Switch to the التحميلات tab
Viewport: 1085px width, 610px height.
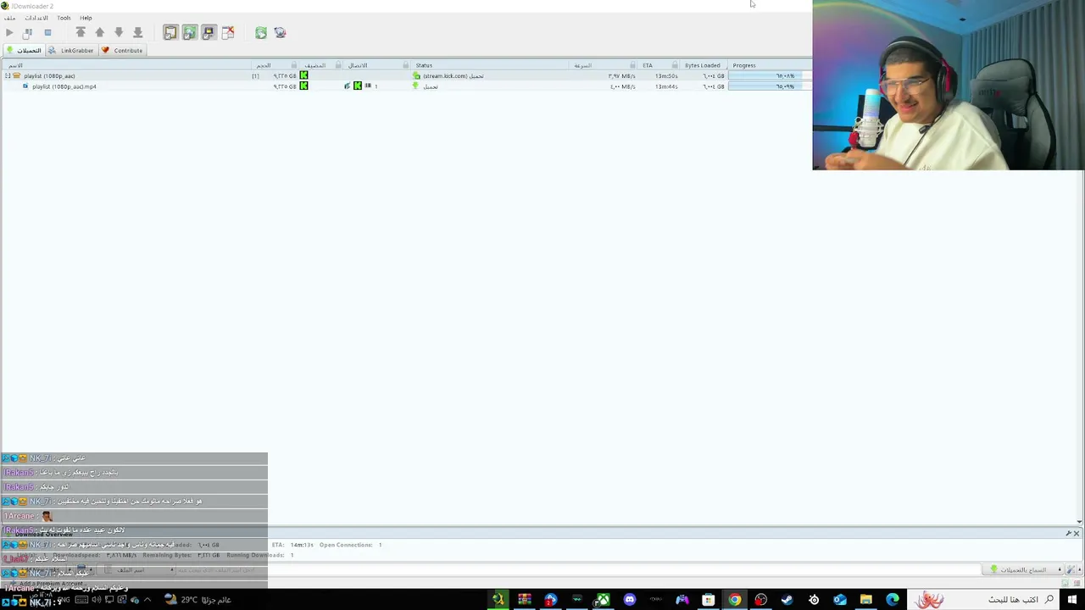pyautogui.click(x=24, y=50)
